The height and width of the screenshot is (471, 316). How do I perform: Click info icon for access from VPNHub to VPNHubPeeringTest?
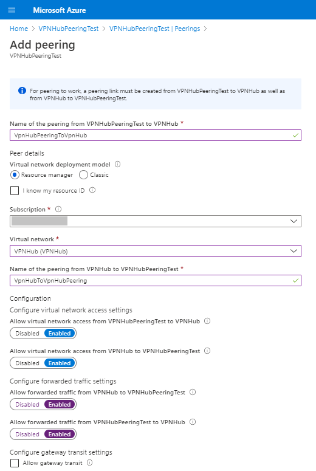point(207,351)
